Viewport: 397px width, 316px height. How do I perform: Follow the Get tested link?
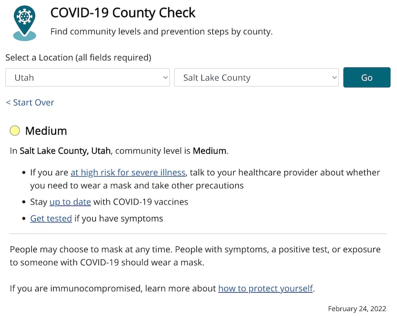51,218
